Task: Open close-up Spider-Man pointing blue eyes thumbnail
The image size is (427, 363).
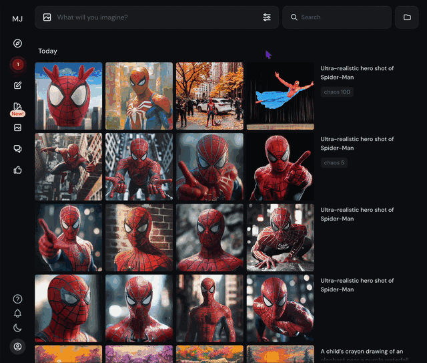Action: coord(209,166)
